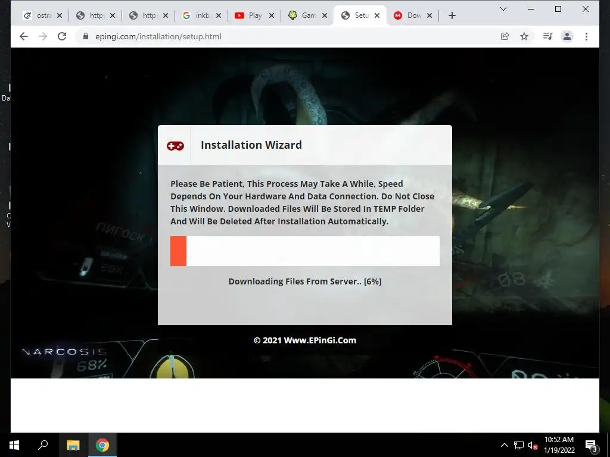Open Windows taskbar search

tap(43, 445)
